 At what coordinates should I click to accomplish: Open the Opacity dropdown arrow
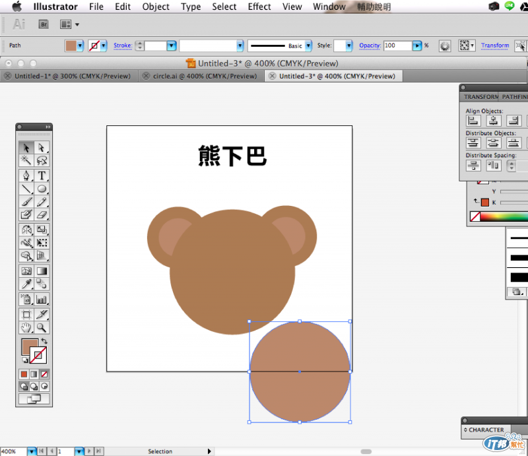(416, 46)
